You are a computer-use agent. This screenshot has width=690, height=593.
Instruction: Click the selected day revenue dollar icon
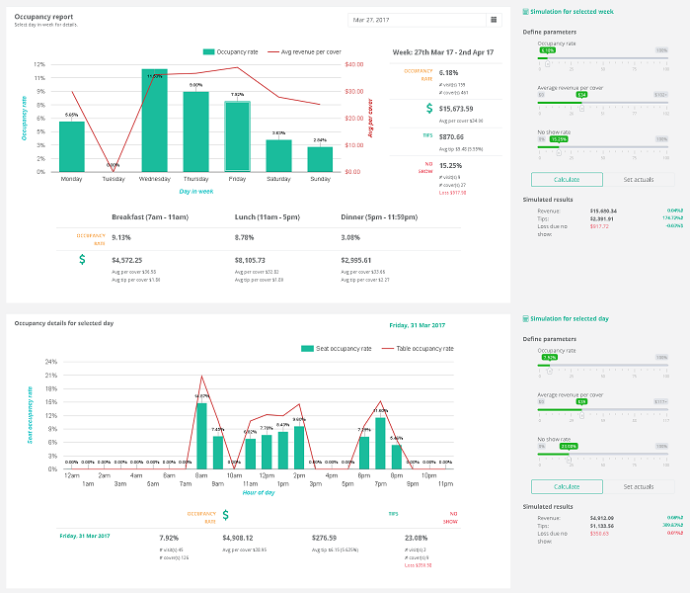pyautogui.click(x=225, y=515)
